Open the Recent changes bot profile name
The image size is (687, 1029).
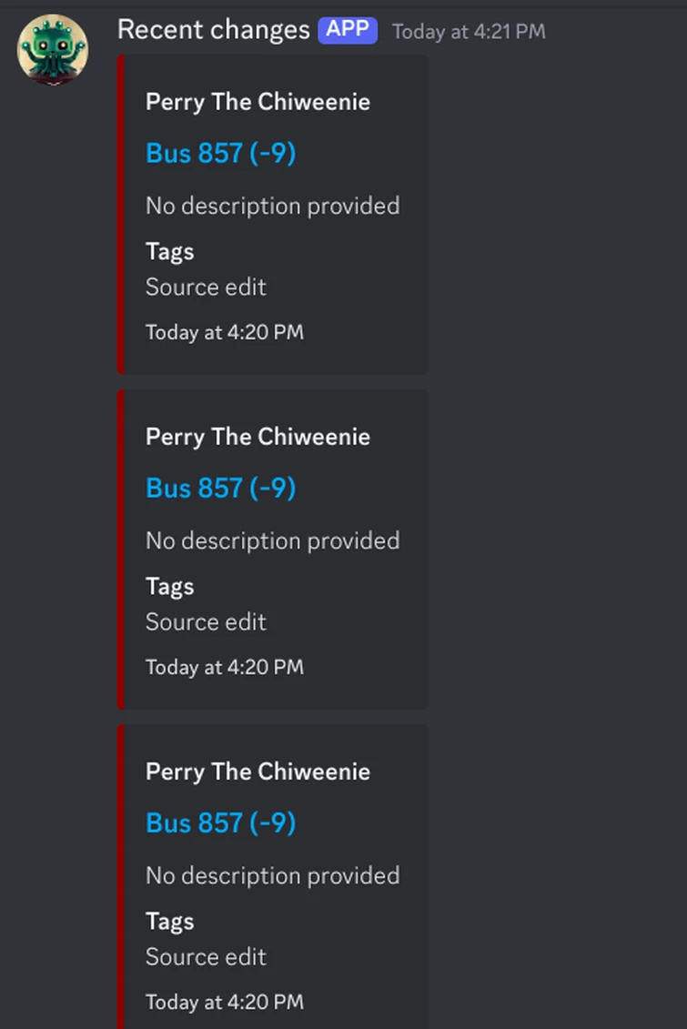pyautogui.click(x=214, y=30)
